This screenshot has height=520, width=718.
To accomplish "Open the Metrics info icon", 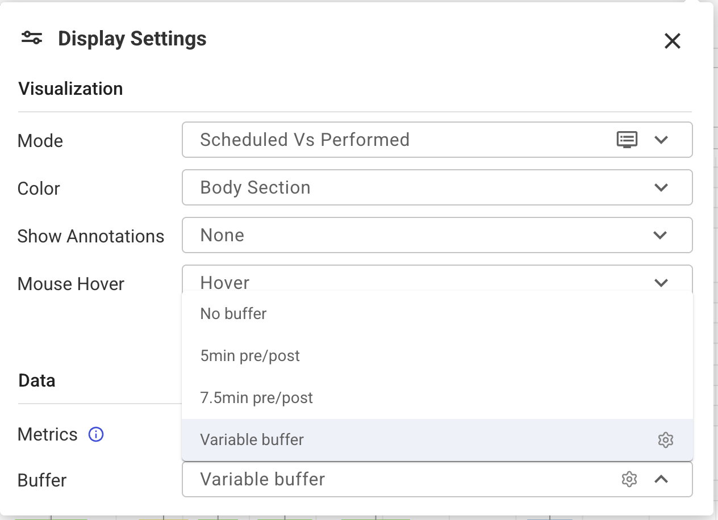I will [96, 435].
